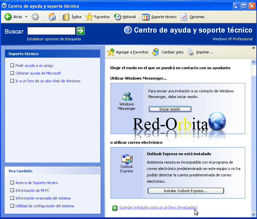This screenshot has width=257, height=219.
Task: Open the Historial clock icon
Action: click(117, 17)
